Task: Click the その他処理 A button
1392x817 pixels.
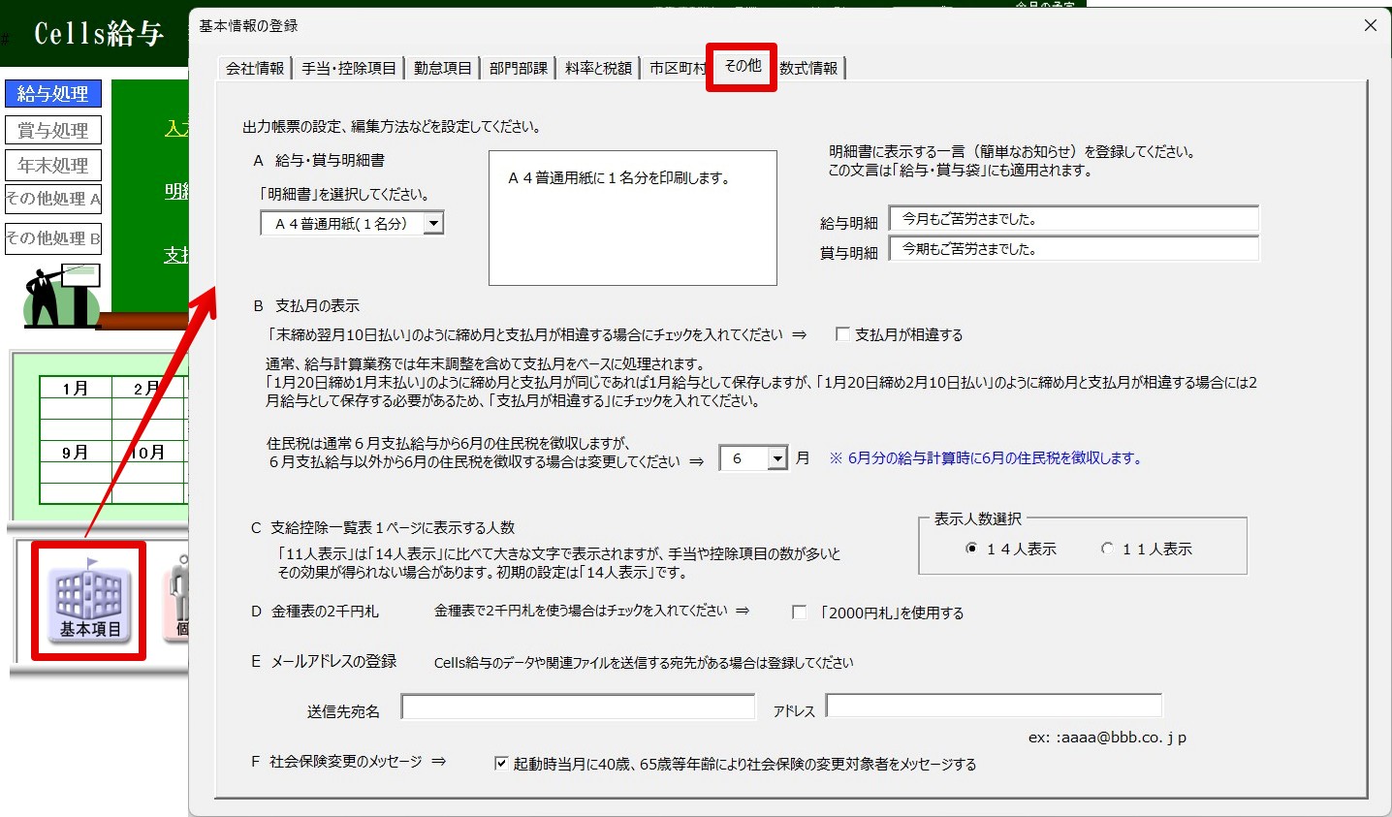Action: point(53,199)
